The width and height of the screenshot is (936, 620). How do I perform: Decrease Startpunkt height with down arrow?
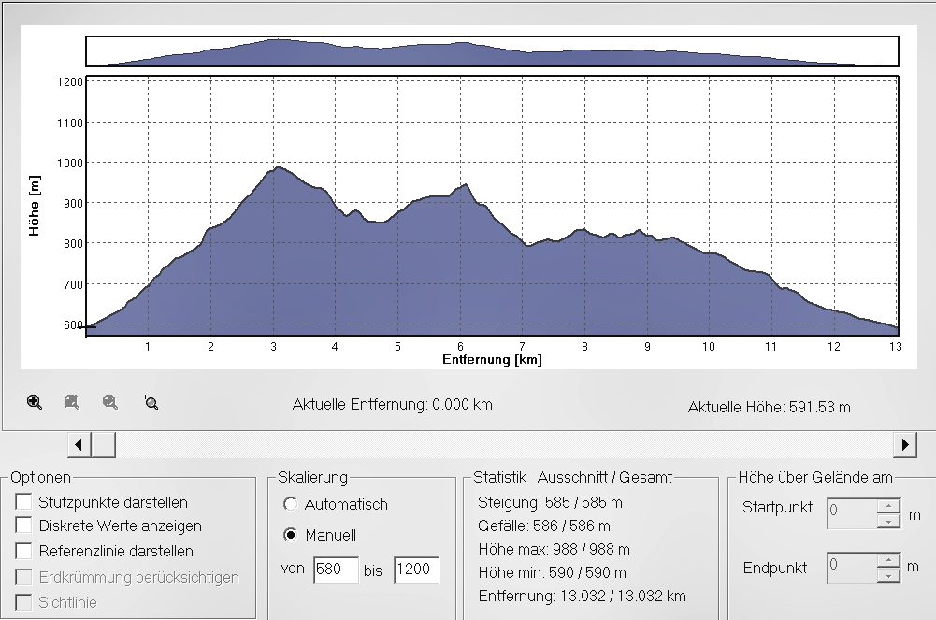(887, 520)
